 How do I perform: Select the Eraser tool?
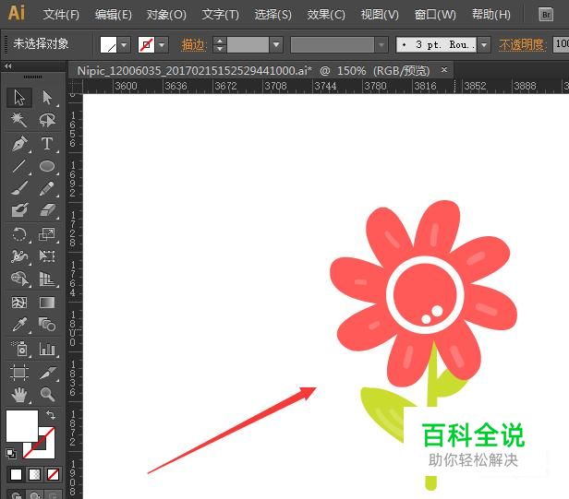click(x=47, y=210)
